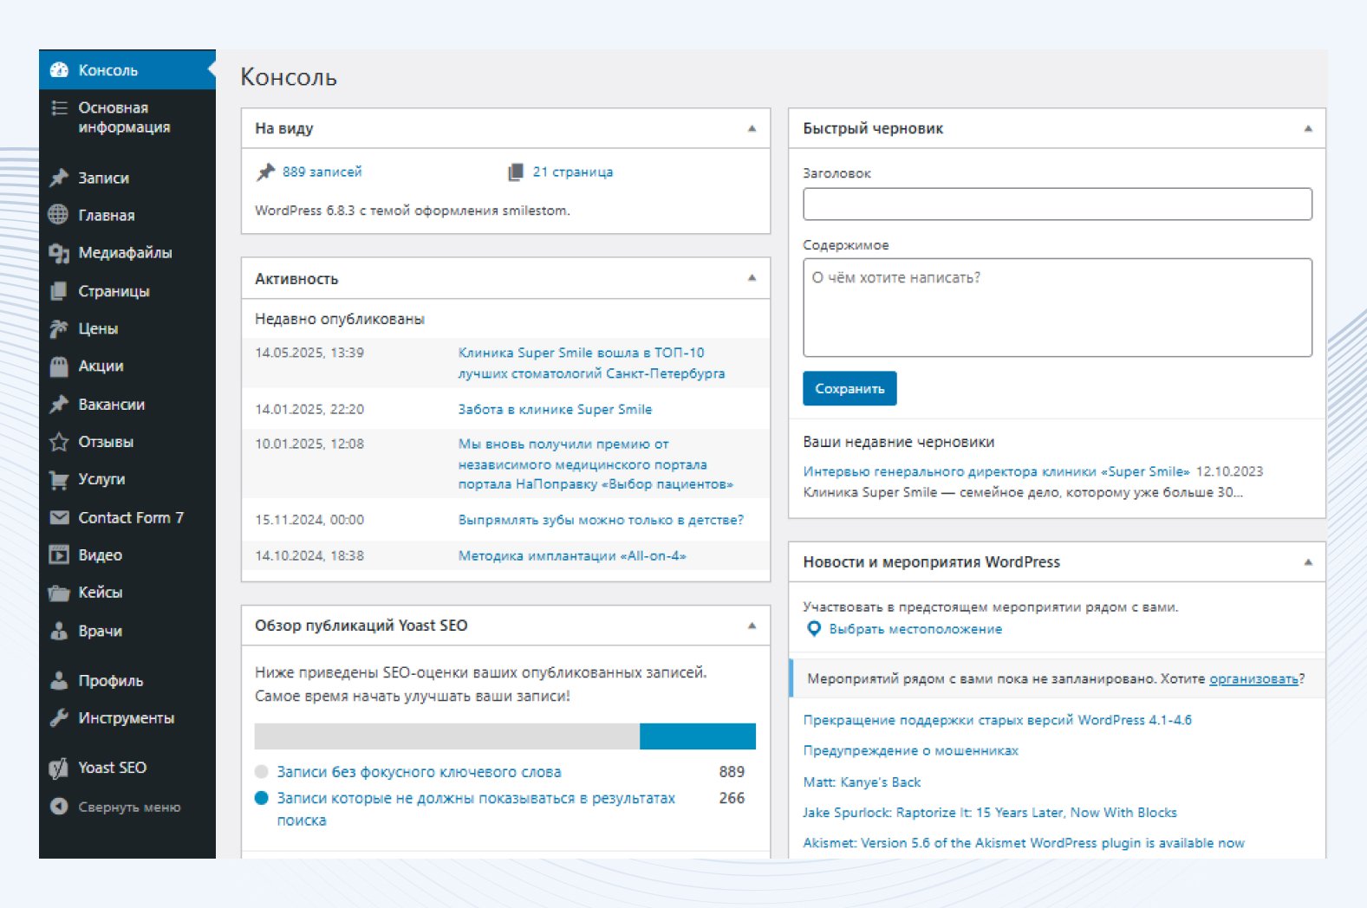Click the location pin icon
Screen dimensions: 1367x908
(814, 629)
